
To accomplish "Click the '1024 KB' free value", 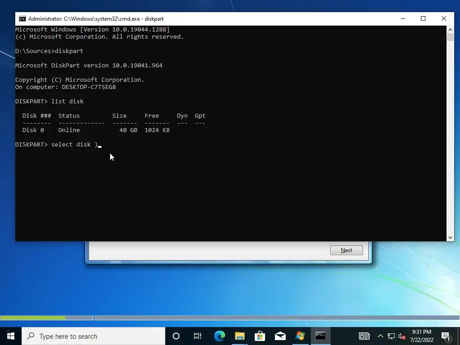I will tap(157, 130).
